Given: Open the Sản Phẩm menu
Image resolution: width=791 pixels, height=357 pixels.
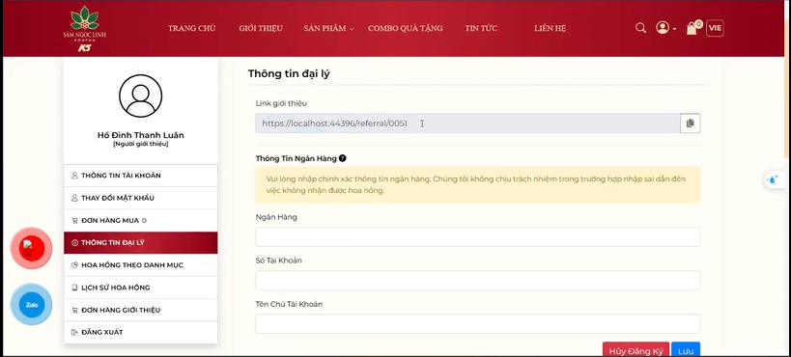Looking at the screenshot, I should [325, 28].
